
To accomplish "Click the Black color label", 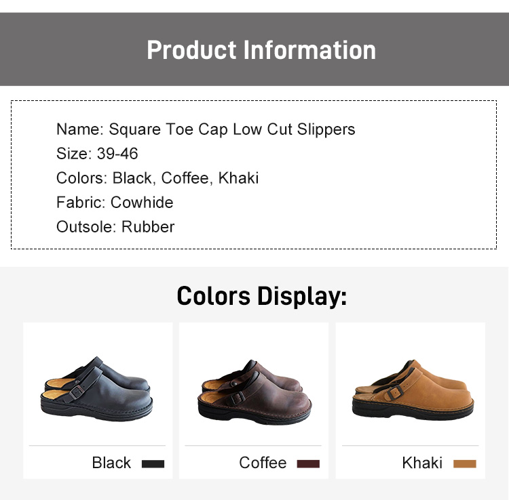I will [111, 463].
